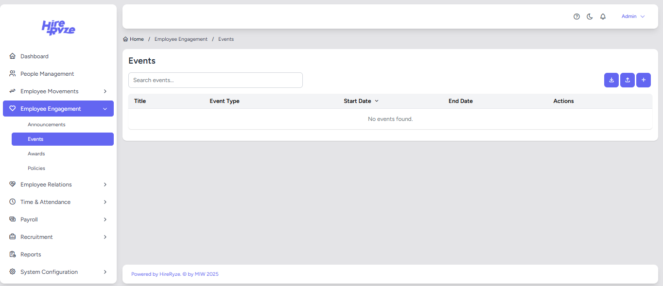Click the download events icon button
This screenshot has width=663, height=286.
(x=611, y=80)
